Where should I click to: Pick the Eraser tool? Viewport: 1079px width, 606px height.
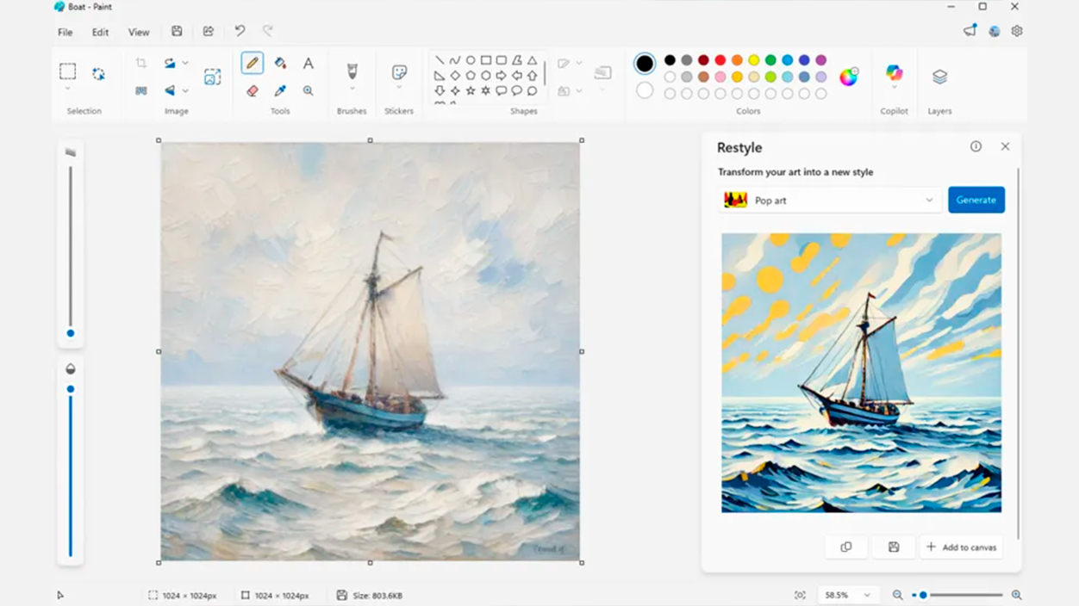click(253, 90)
